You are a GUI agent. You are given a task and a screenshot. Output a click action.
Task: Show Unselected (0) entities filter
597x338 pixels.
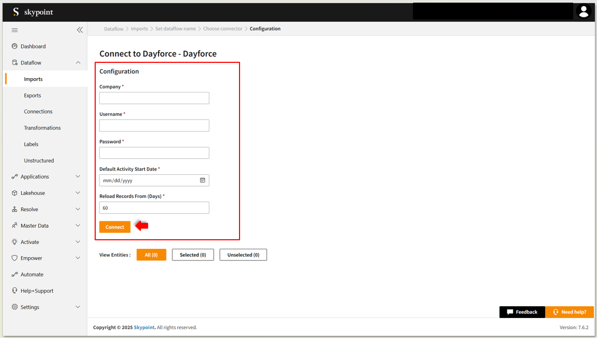coord(243,255)
